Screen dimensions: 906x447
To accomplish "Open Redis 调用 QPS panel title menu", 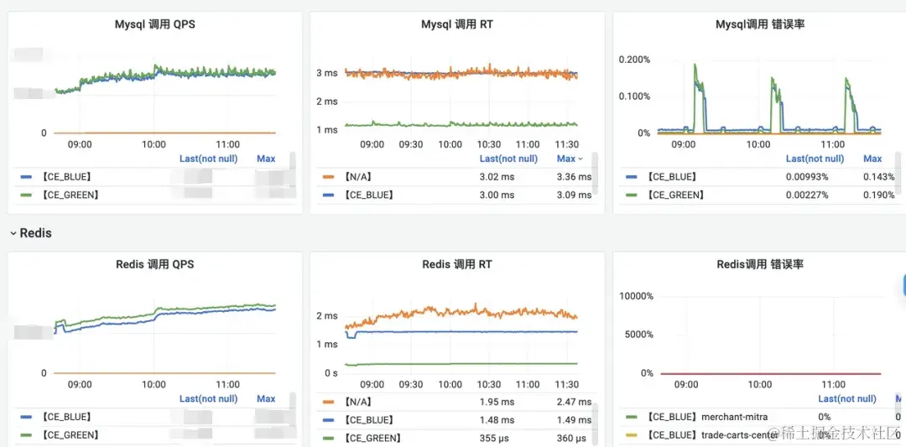I will pyautogui.click(x=155, y=265).
